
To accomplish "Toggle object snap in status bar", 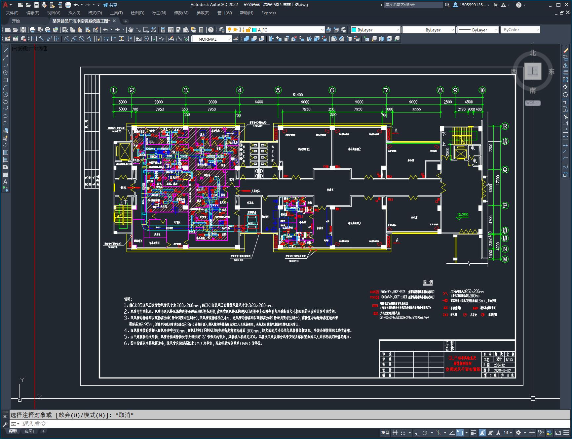I will pyautogui.click(x=460, y=433).
